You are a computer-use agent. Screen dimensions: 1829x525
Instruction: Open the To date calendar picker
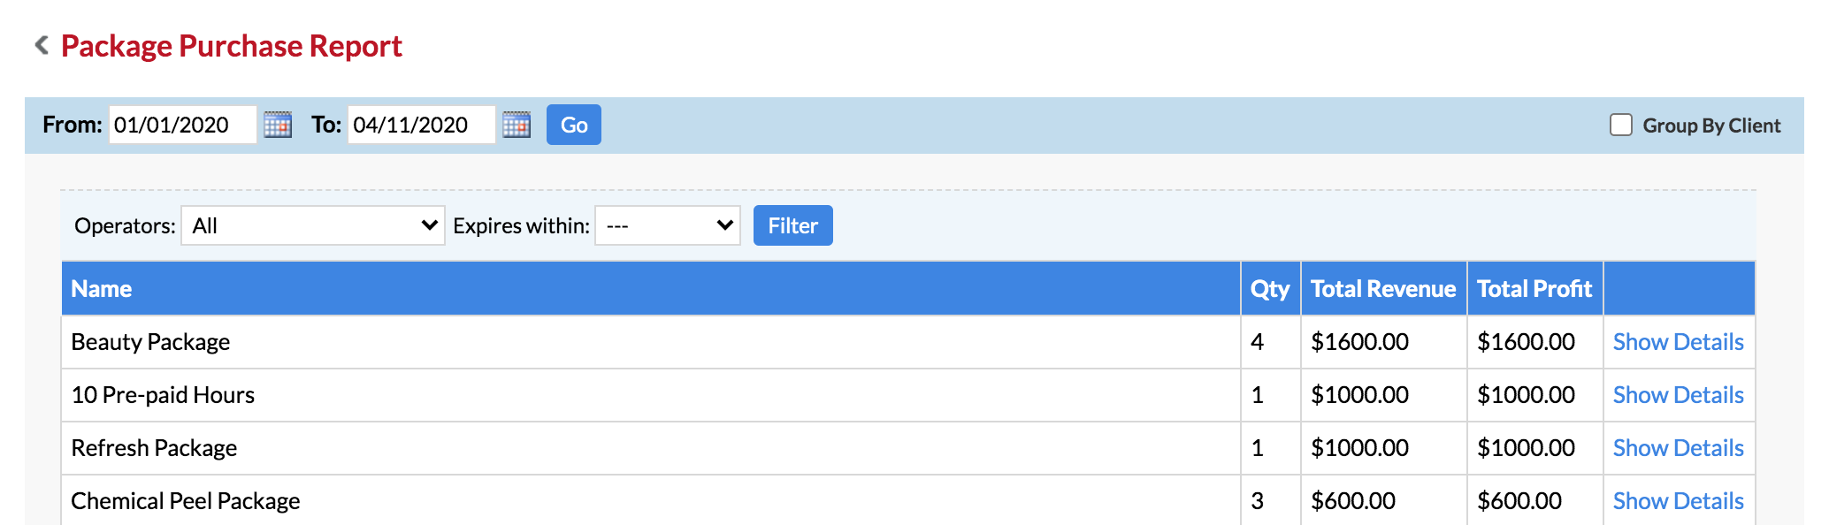(517, 125)
